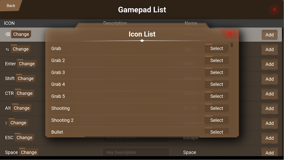284x160 pixels.
Task: Change the Shift key icon
Action: tap(26, 79)
